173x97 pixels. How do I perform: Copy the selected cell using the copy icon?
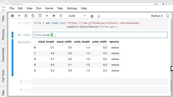pos(33,16)
